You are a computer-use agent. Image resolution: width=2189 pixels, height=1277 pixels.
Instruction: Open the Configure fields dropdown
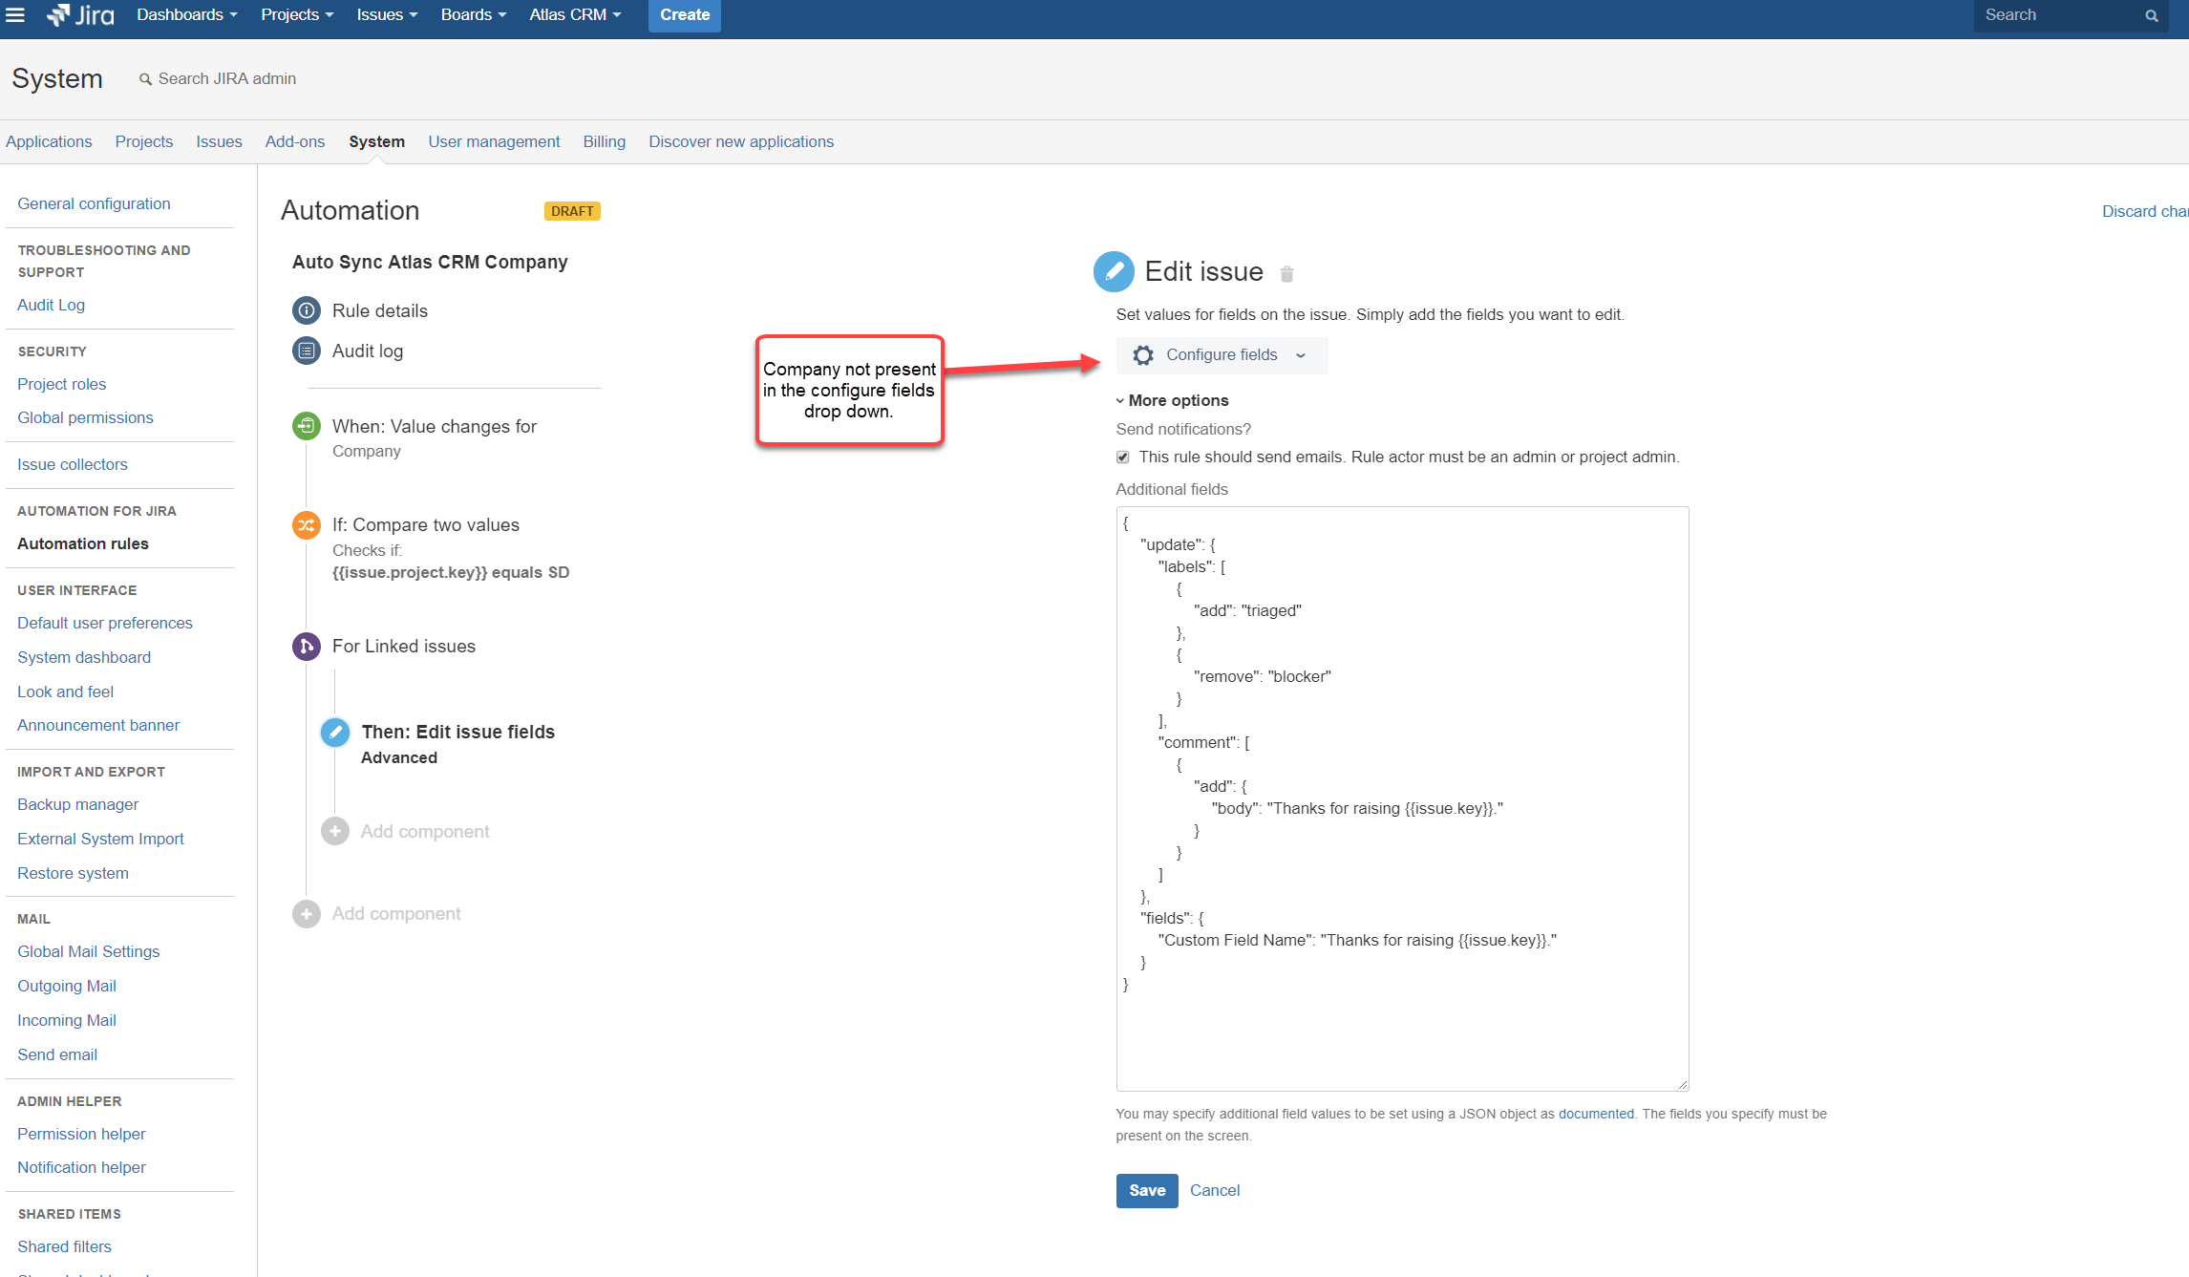tap(1222, 354)
